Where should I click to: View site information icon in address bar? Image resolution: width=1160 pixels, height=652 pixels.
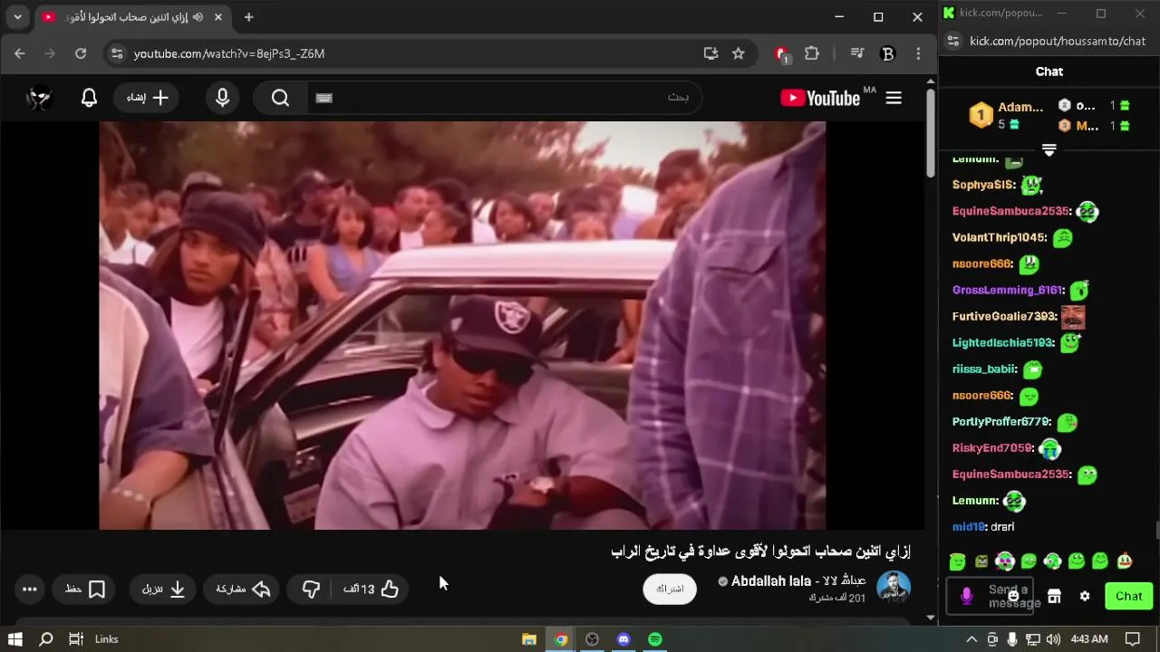(116, 53)
